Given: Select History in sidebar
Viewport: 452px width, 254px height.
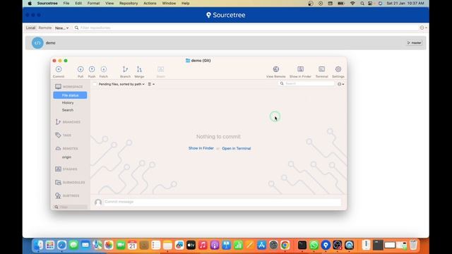Looking at the screenshot, I should [x=68, y=103].
